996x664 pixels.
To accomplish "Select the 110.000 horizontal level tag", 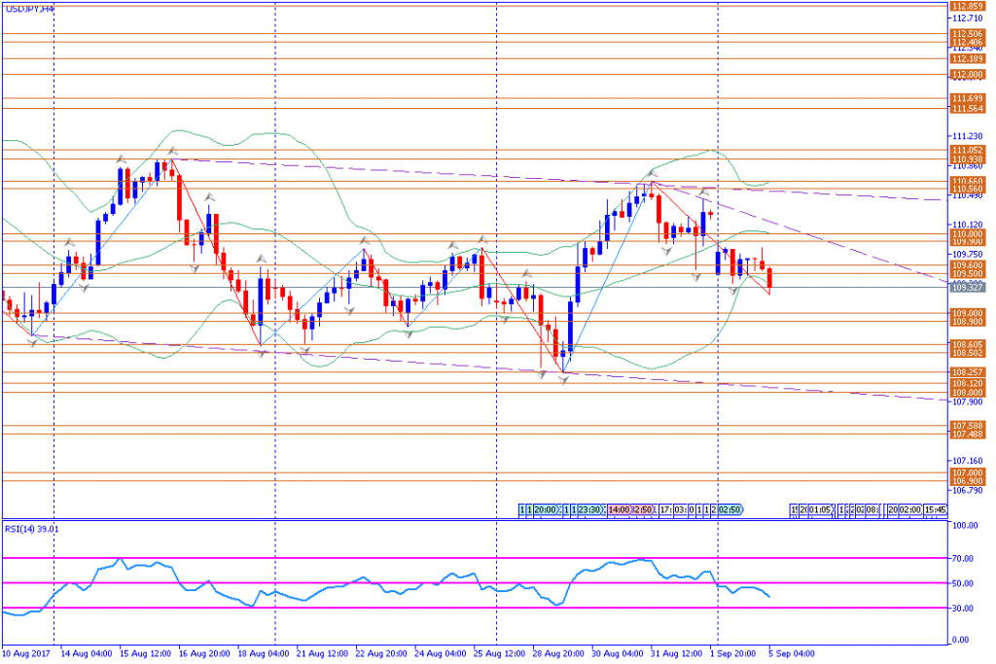I will [x=967, y=233].
